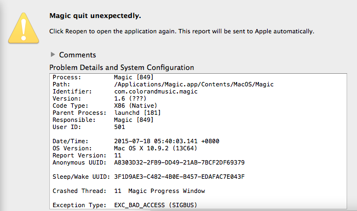The image size is (357, 211).
Task: Select report version value "11"
Action: coord(118,155)
